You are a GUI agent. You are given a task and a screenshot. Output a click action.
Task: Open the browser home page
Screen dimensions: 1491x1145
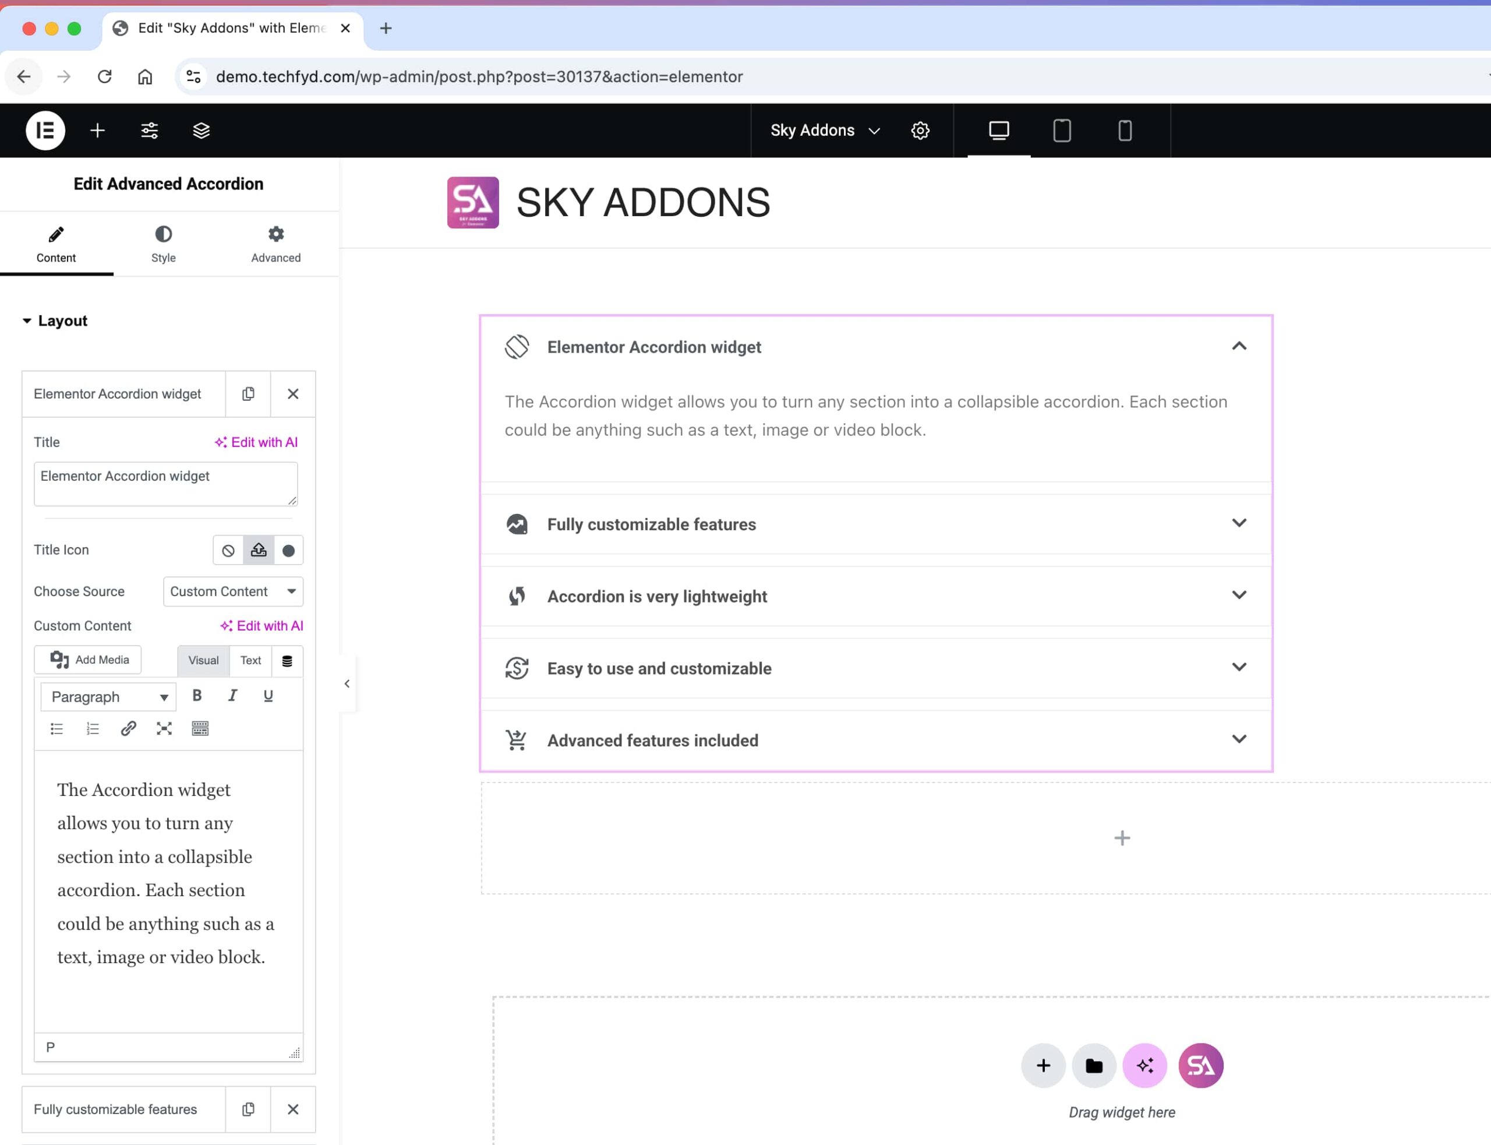pyautogui.click(x=145, y=76)
